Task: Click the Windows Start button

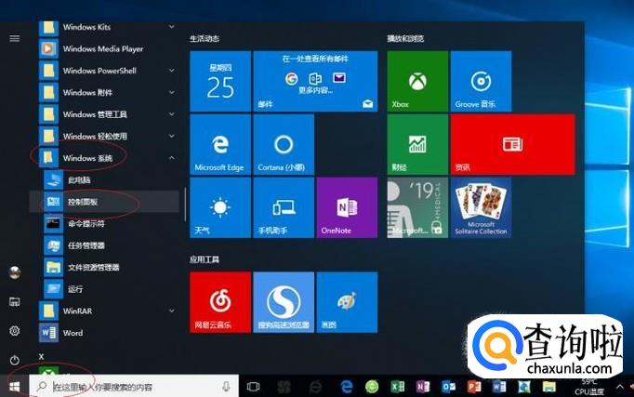Action: click(14, 385)
